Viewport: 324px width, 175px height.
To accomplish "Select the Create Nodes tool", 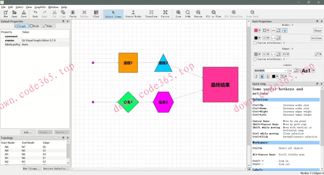I will [x=133, y=14].
